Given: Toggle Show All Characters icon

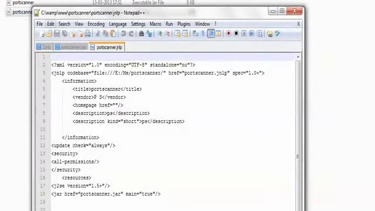Looking at the screenshot, I should point(203,34).
